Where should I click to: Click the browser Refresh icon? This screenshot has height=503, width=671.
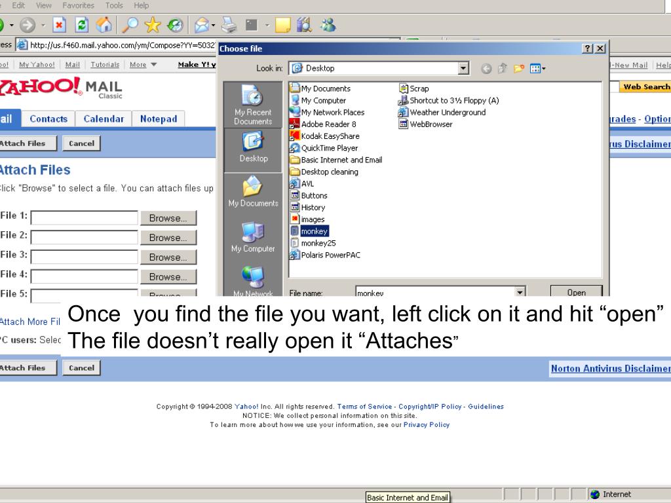[x=81, y=26]
